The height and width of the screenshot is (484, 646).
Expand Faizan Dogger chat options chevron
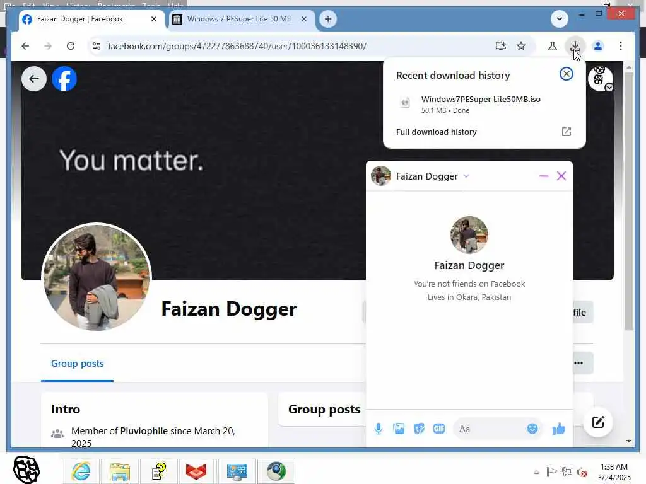[466, 176]
